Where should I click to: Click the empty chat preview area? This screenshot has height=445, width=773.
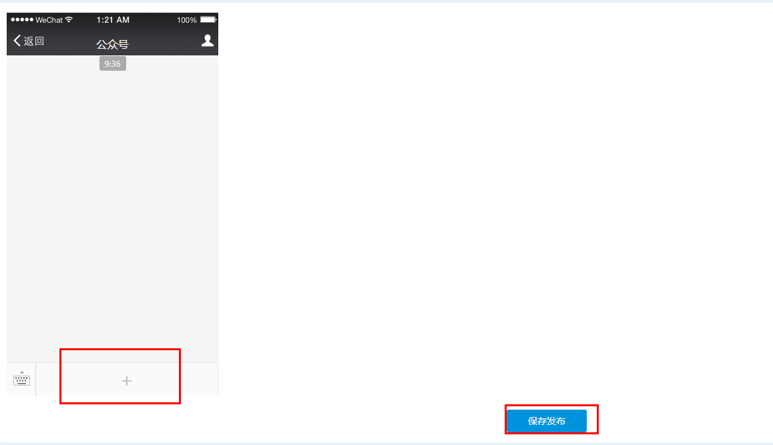click(112, 212)
